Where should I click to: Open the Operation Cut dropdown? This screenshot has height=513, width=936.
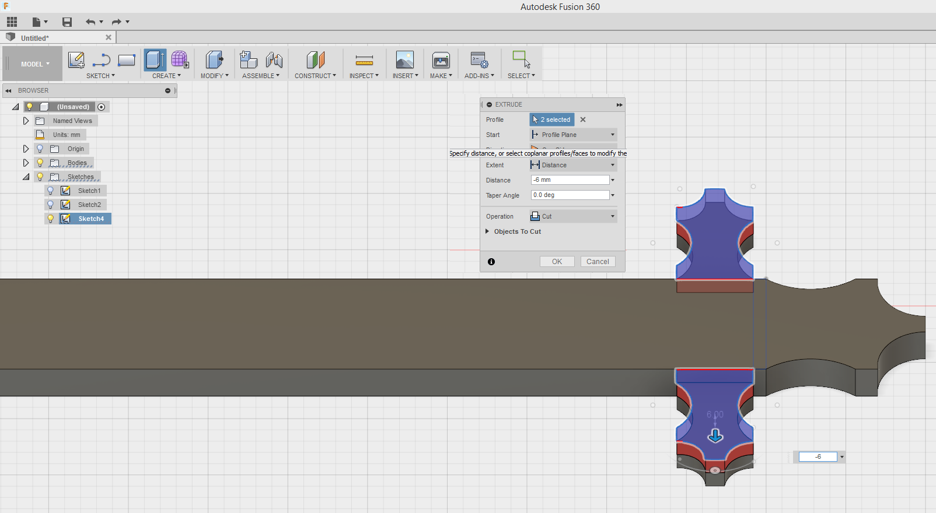pos(573,216)
